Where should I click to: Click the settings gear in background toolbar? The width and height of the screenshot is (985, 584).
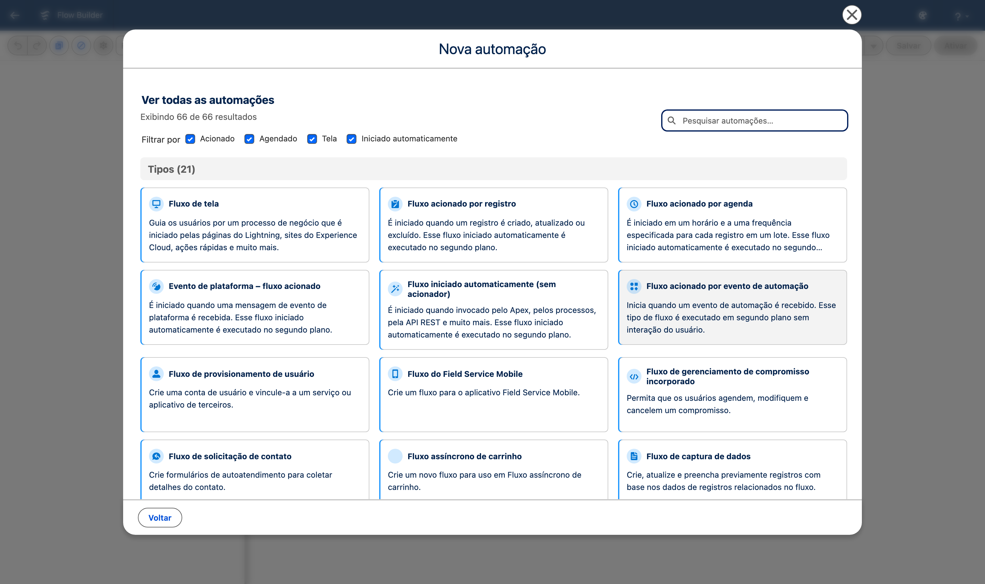click(103, 46)
